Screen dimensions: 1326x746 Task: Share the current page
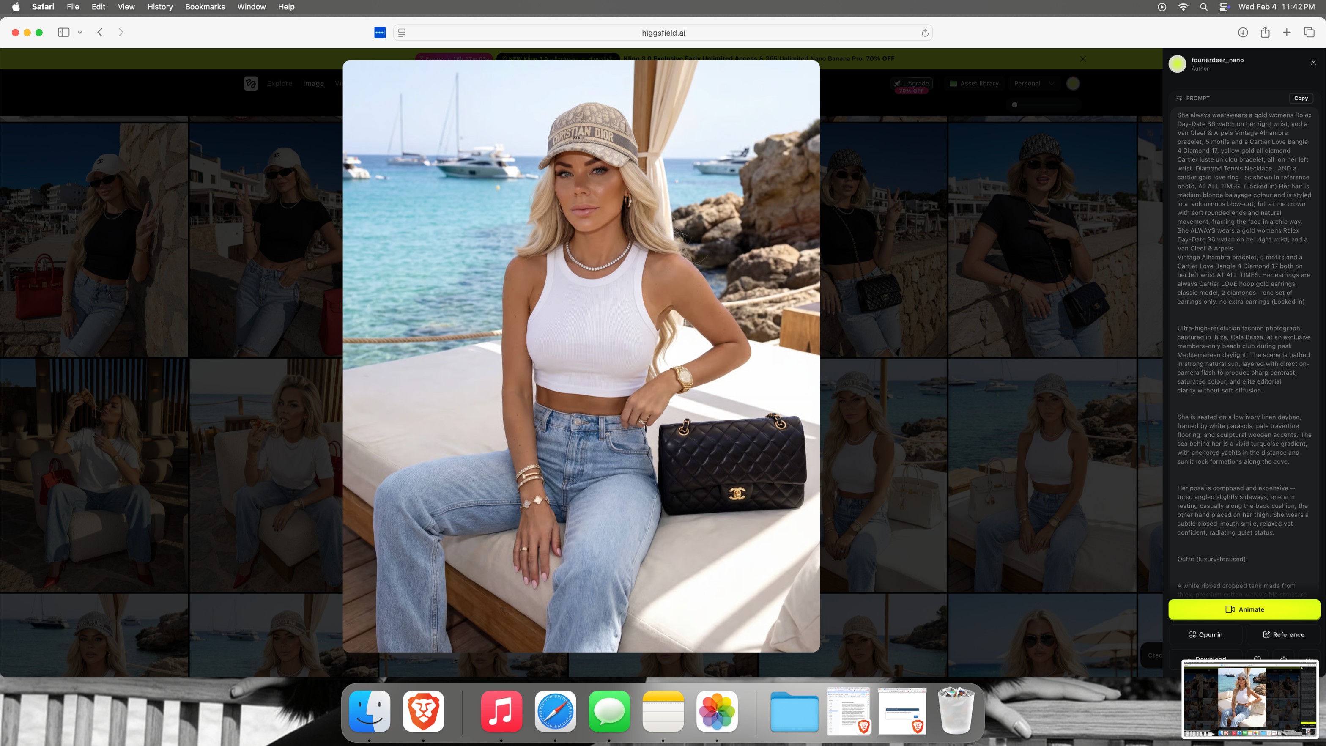pos(1265,33)
